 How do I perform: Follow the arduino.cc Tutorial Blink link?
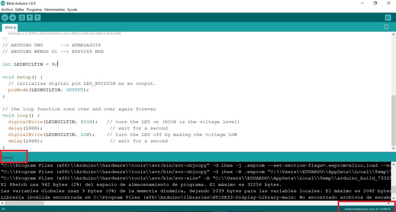(x=65, y=33)
